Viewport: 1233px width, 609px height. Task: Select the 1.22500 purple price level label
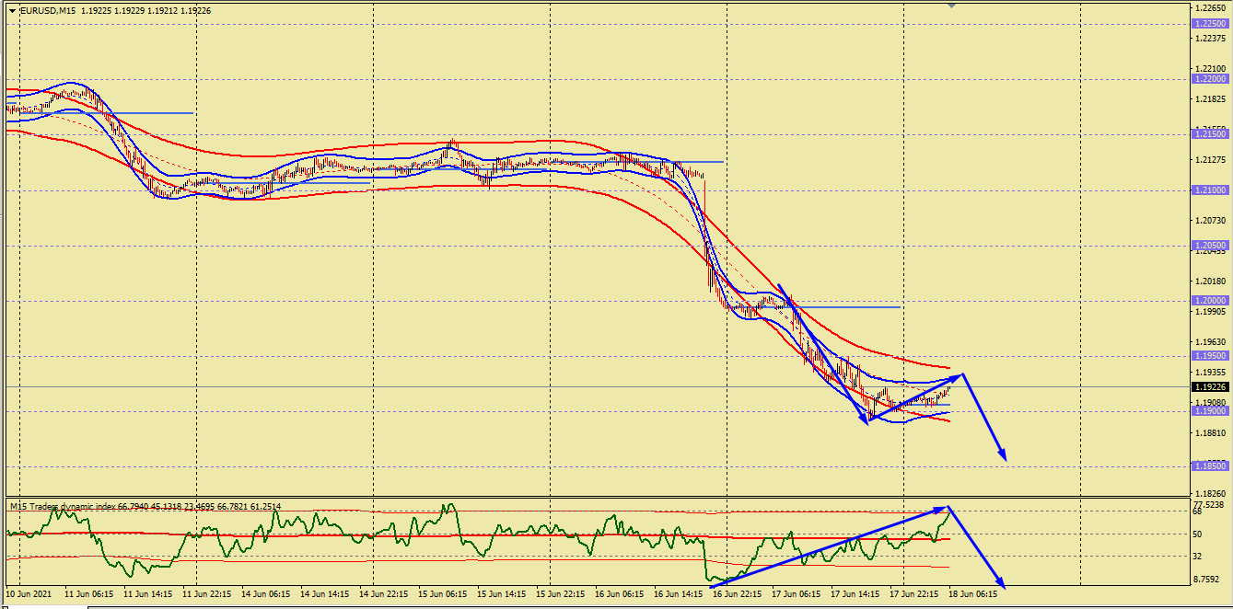point(1210,24)
